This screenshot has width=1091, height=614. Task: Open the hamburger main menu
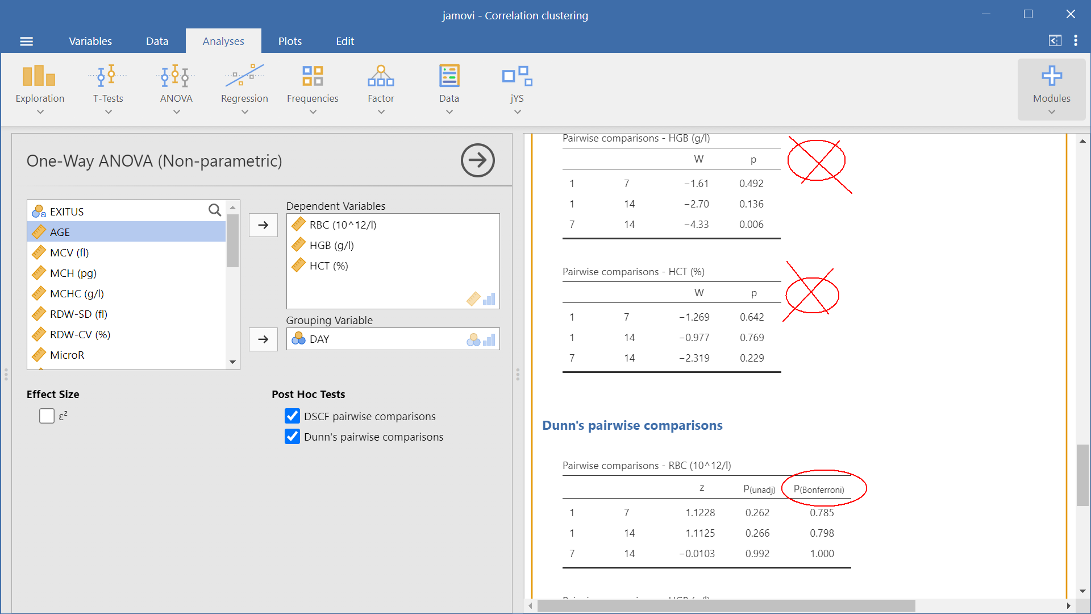pos(27,41)
